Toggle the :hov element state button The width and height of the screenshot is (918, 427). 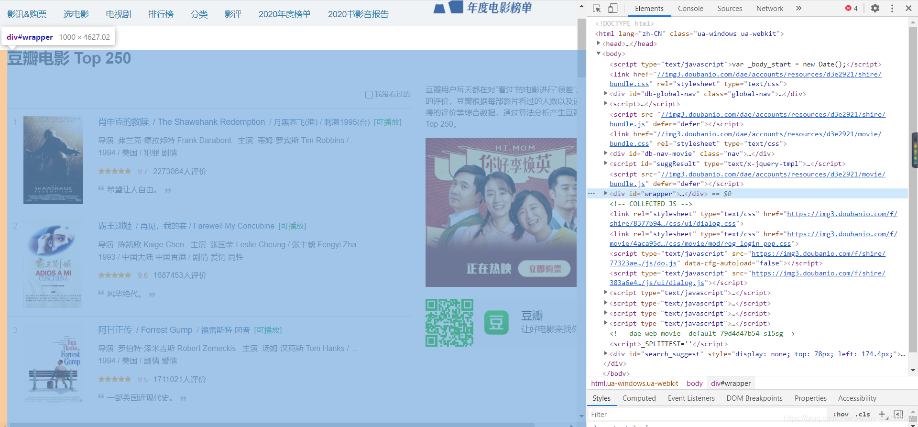(x=841, y=414)
